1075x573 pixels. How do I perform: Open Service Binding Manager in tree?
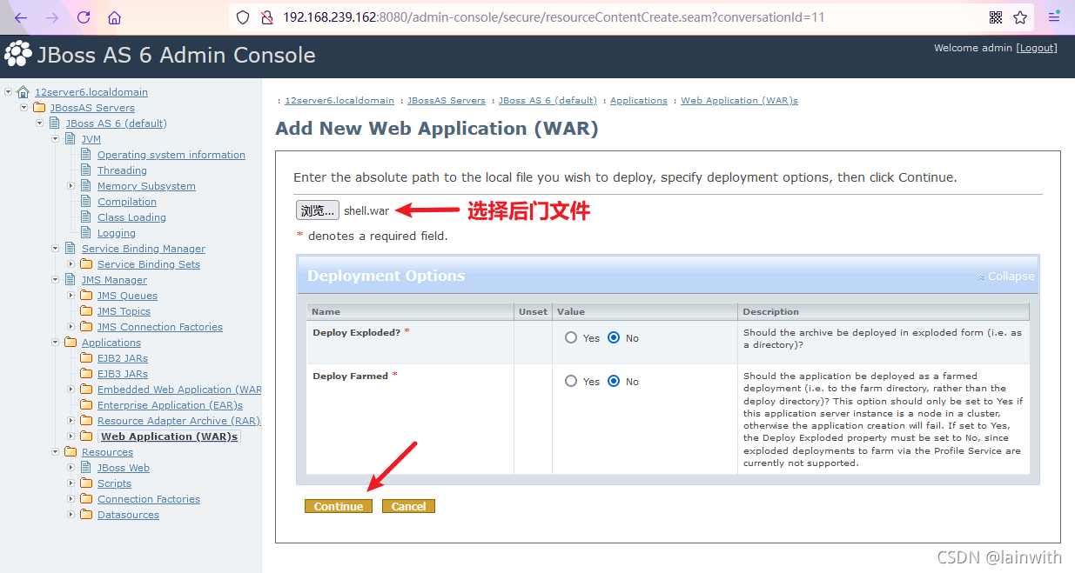pos(144,249)
